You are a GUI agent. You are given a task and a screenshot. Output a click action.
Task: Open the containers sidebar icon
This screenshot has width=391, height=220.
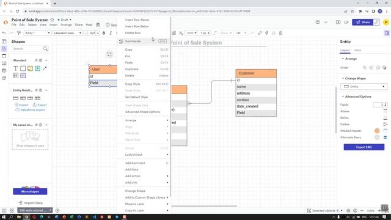click(x=4, y=56)
